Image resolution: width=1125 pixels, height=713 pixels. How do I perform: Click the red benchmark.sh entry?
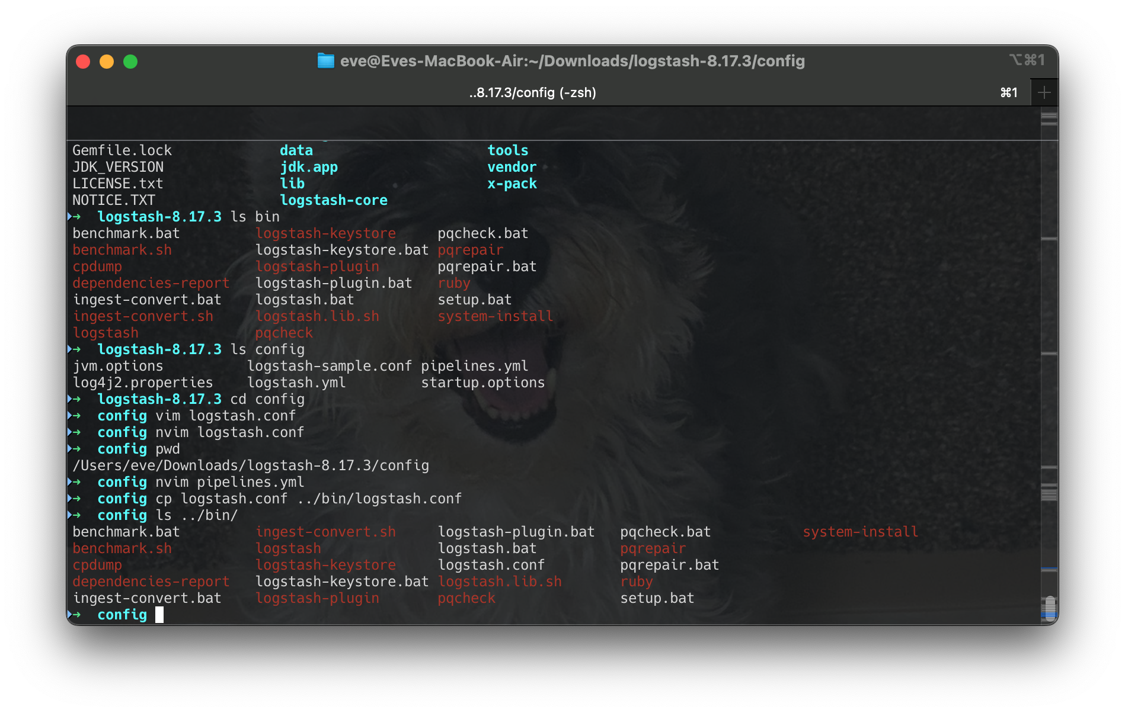coord(122,249)
